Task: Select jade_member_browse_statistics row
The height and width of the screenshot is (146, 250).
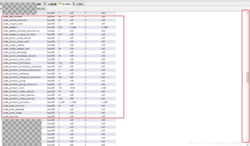Action: (x=59, y=31)
